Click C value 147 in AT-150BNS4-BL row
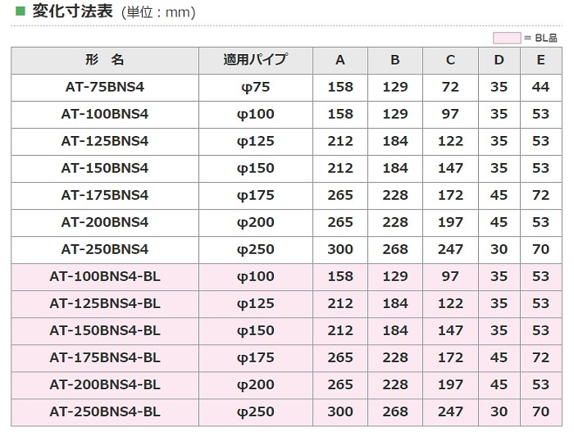Screen dimensions: 574x436 pos(451,330)
